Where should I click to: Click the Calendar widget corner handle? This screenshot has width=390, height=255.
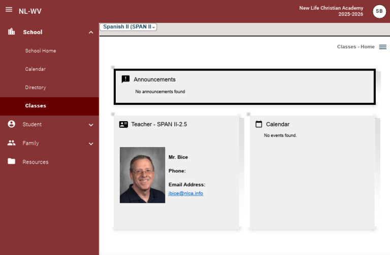click(x=248, y=114)
